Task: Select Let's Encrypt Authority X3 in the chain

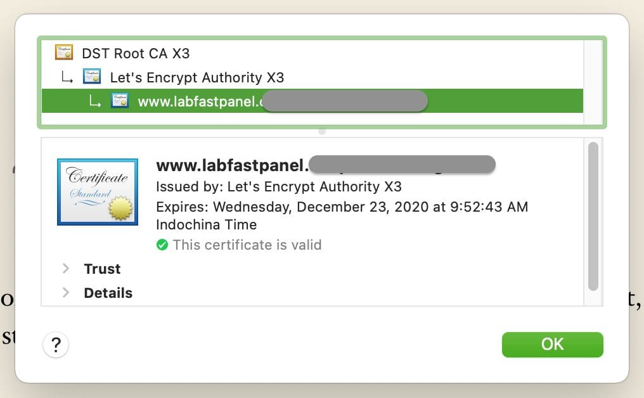Action: (x=196, y=78)
